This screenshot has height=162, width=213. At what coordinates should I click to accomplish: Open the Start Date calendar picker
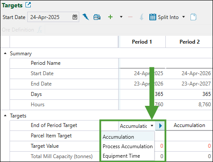(75, 17)
